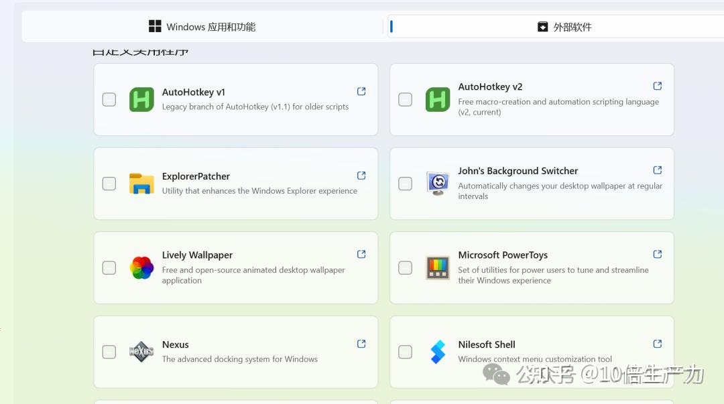Click the Lively Wallpaper colorful flower icon

[141, 268]
